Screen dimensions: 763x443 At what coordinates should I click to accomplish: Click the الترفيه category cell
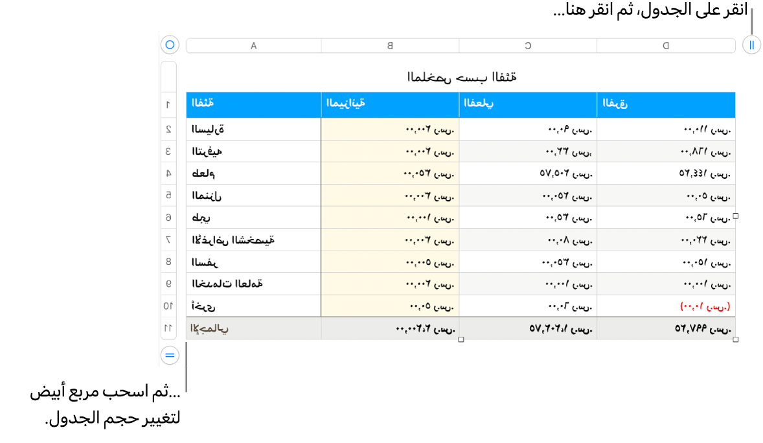click(x=253, y=152)
